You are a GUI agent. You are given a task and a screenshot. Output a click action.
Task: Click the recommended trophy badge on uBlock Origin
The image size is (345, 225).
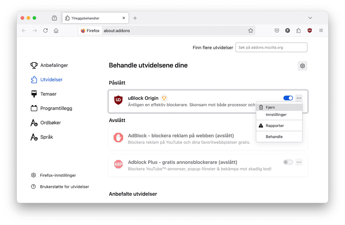point(164,98)
